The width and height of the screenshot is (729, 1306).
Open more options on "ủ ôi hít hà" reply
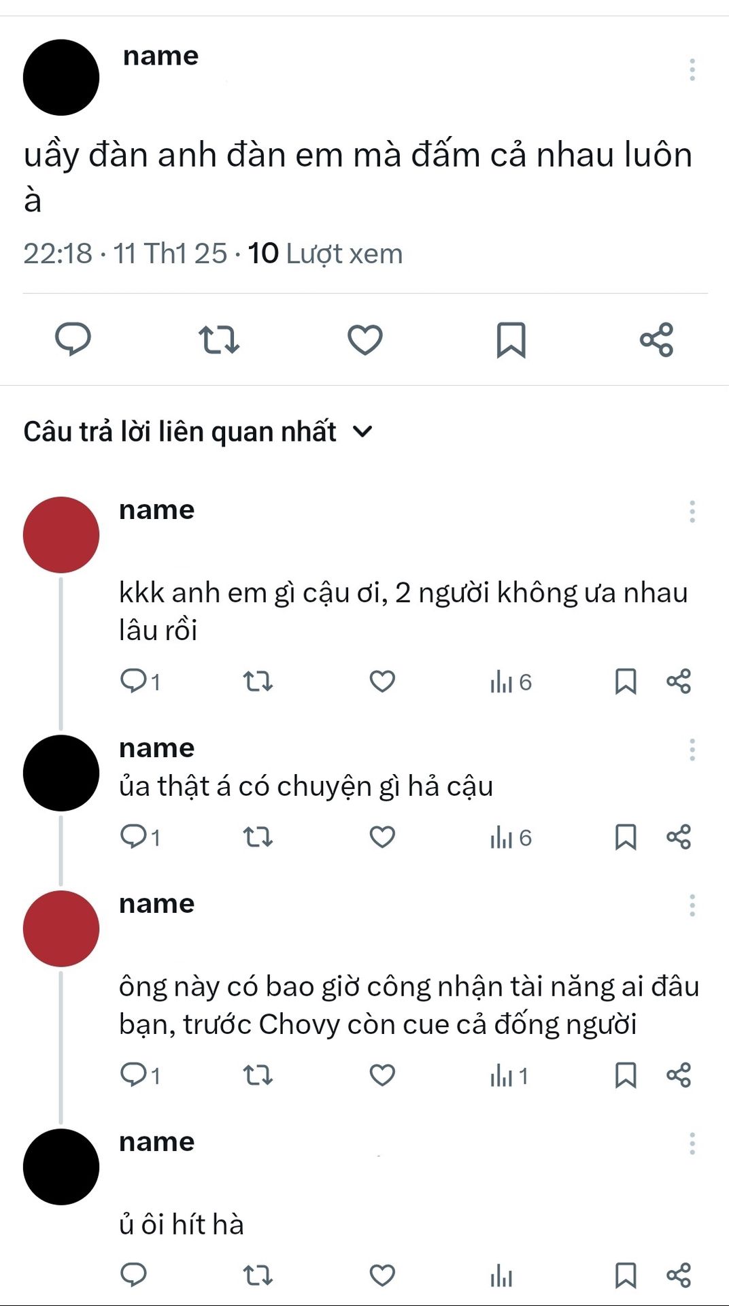point(692,1143)
